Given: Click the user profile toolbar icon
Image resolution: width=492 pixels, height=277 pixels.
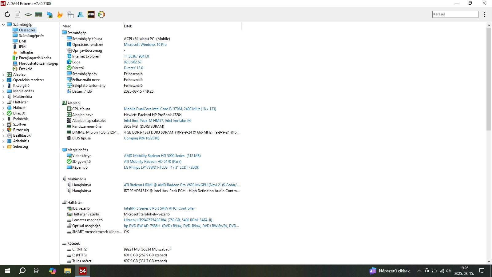Looking at the screenshot, I should [81, 14].
